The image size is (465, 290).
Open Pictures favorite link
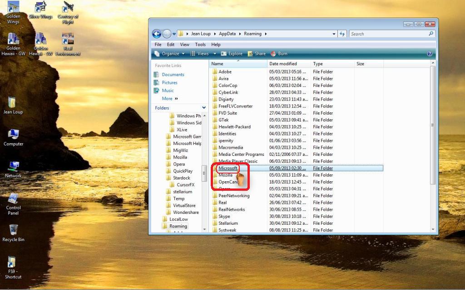[165, 82]
